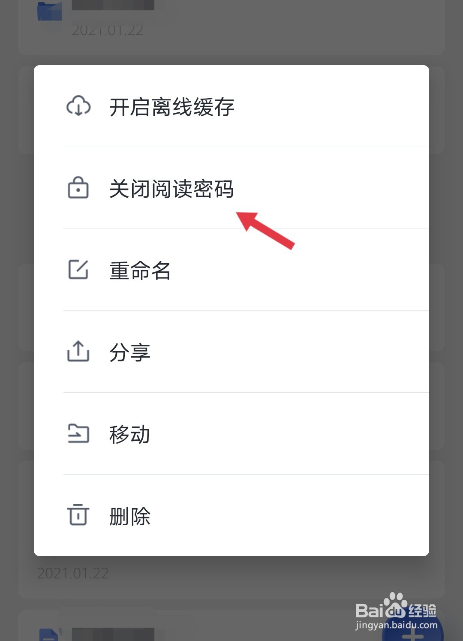Tap the padlock icon
This screenshot has height=641, width=463.
78,188
